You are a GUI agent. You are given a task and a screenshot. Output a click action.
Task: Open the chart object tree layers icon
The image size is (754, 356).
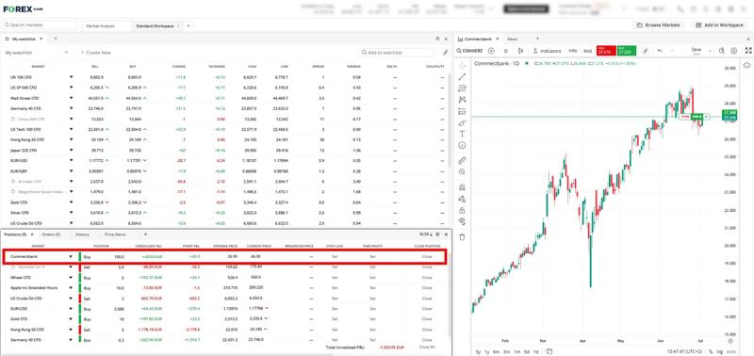[x=746, y=66]
